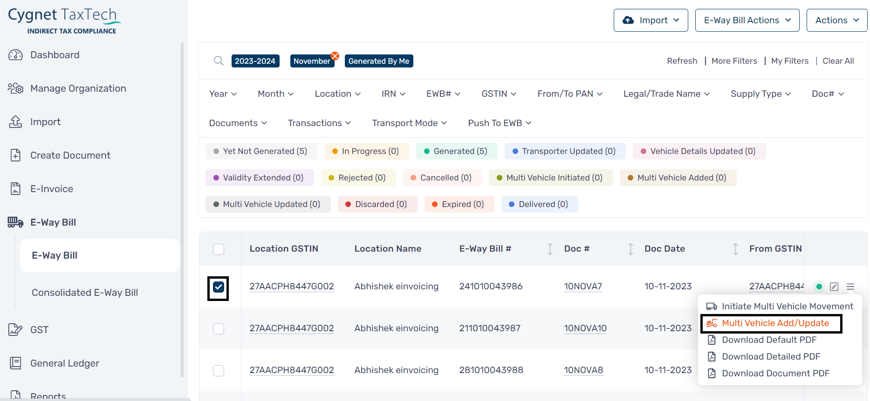Sort by the E-Way Bill # column arrows
This screenshot has height=401, width=870.
point(550,249)
